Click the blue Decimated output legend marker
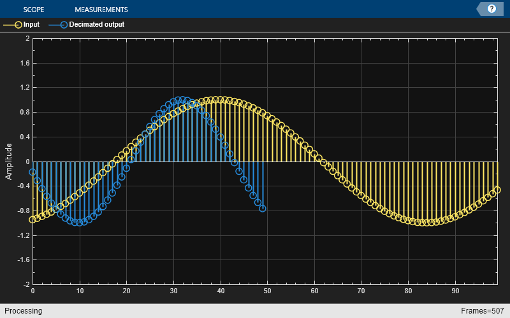The width and height of the screenshot is (510, 318). (x=62, y=25)
